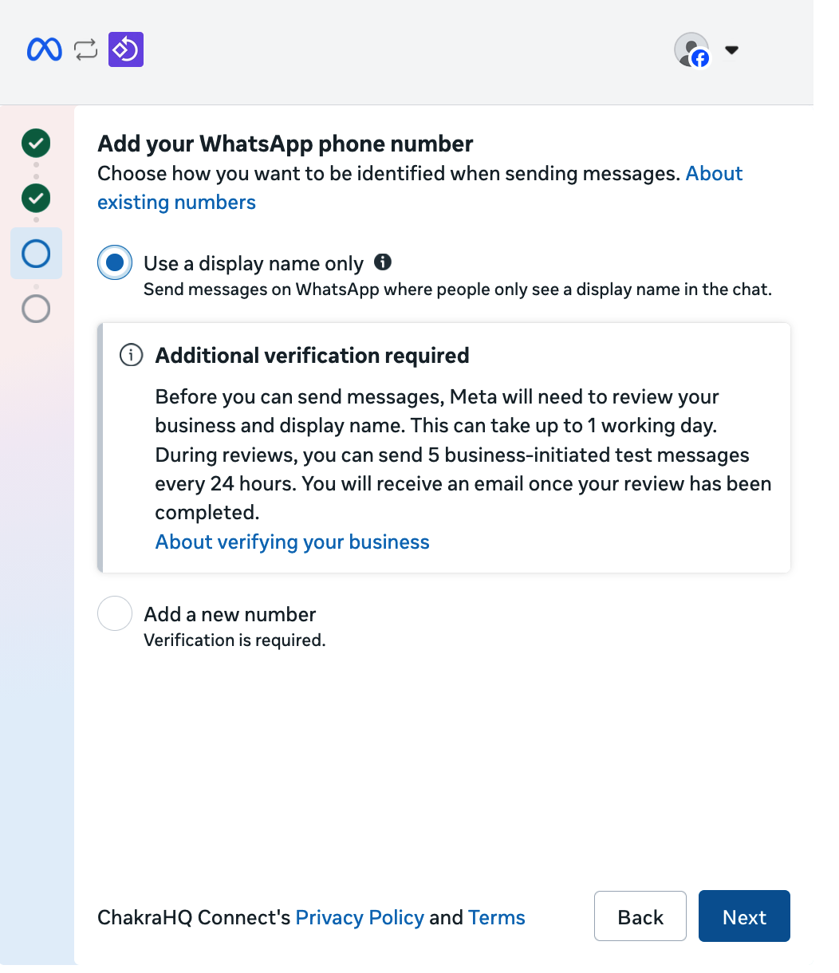The image size is (839, 973).
Task: Select the fourth upcoming step circle
Action: tap(36, 309)
